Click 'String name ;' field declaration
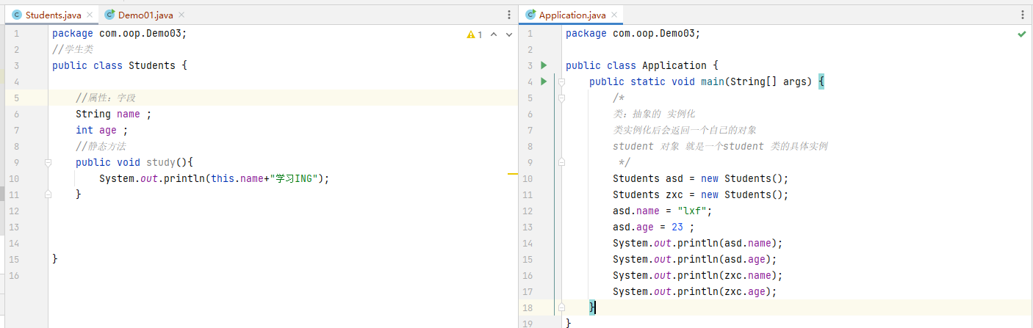 113,114
